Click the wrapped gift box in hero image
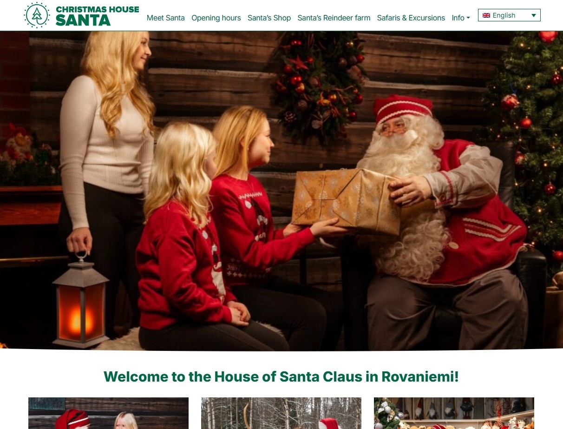Screen dimensions: 563x429 [347, 201]
